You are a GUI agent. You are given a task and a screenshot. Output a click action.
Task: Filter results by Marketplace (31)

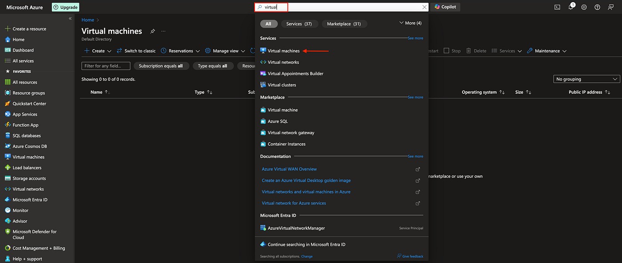click(x=344, y=24)
